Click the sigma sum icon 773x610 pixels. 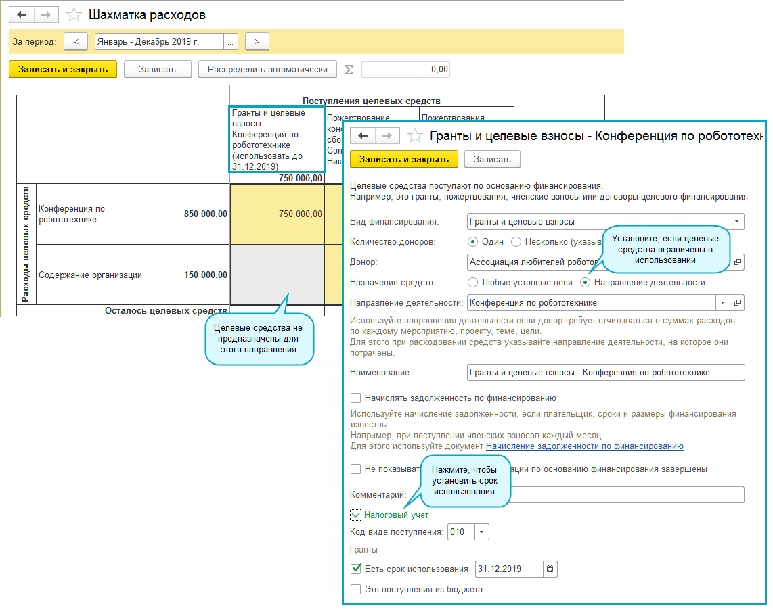pyautogui.click(x=349, y=70)
